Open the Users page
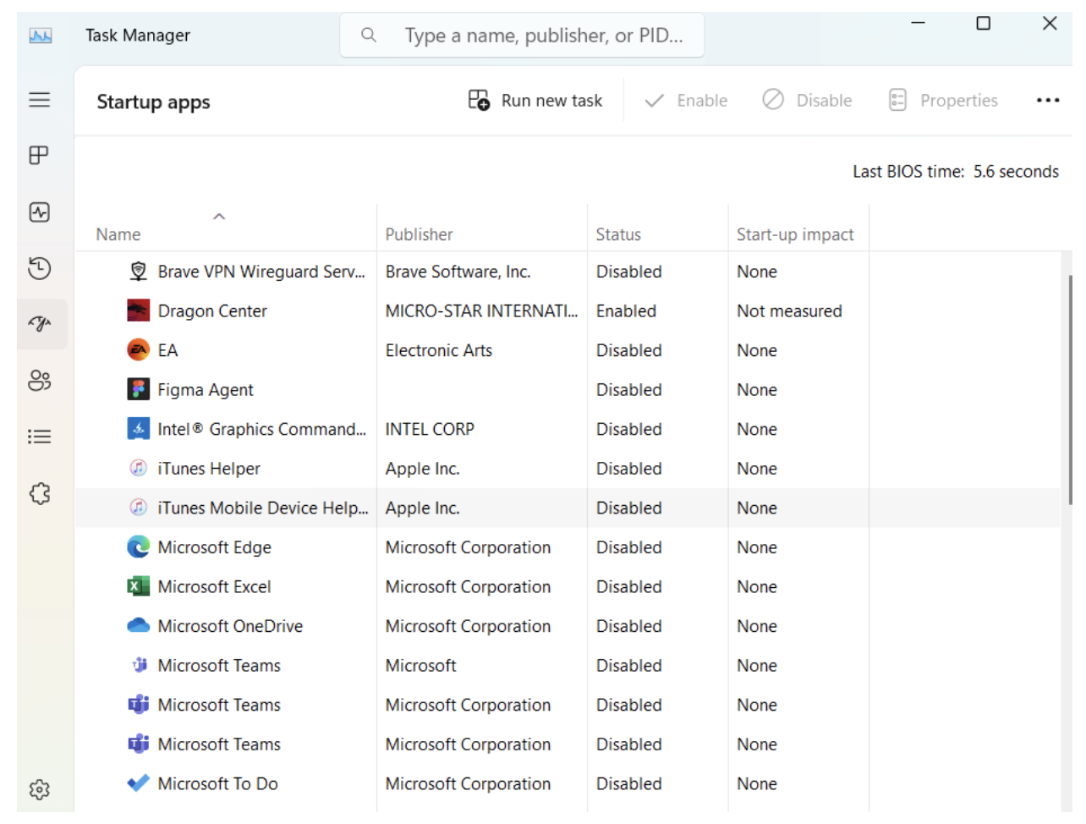 40,381
